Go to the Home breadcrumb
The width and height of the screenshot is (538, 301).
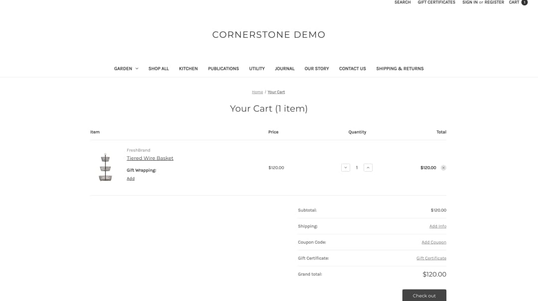258,92
